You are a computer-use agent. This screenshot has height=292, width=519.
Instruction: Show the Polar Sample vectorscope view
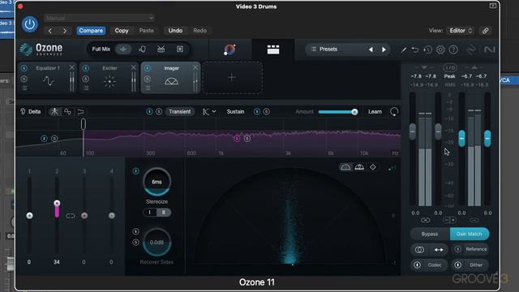(345, 167)
